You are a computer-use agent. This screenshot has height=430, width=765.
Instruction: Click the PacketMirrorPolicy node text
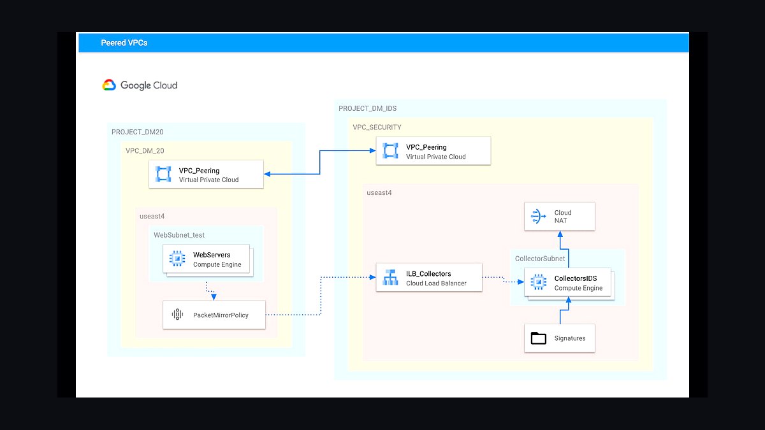coord(221,315)
